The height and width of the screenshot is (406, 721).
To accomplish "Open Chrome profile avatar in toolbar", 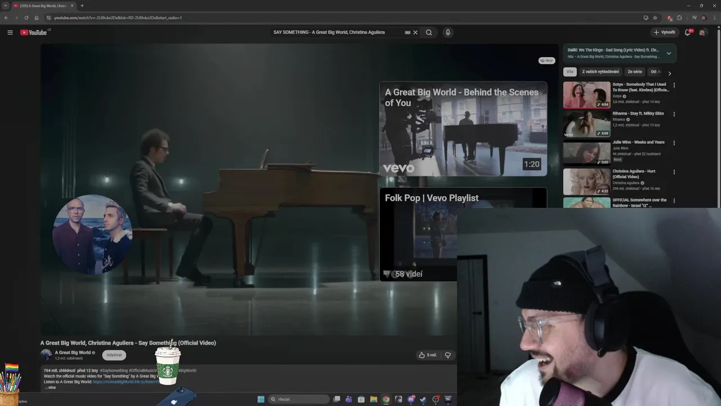I will pyautogui.click(x=704, y=17).
